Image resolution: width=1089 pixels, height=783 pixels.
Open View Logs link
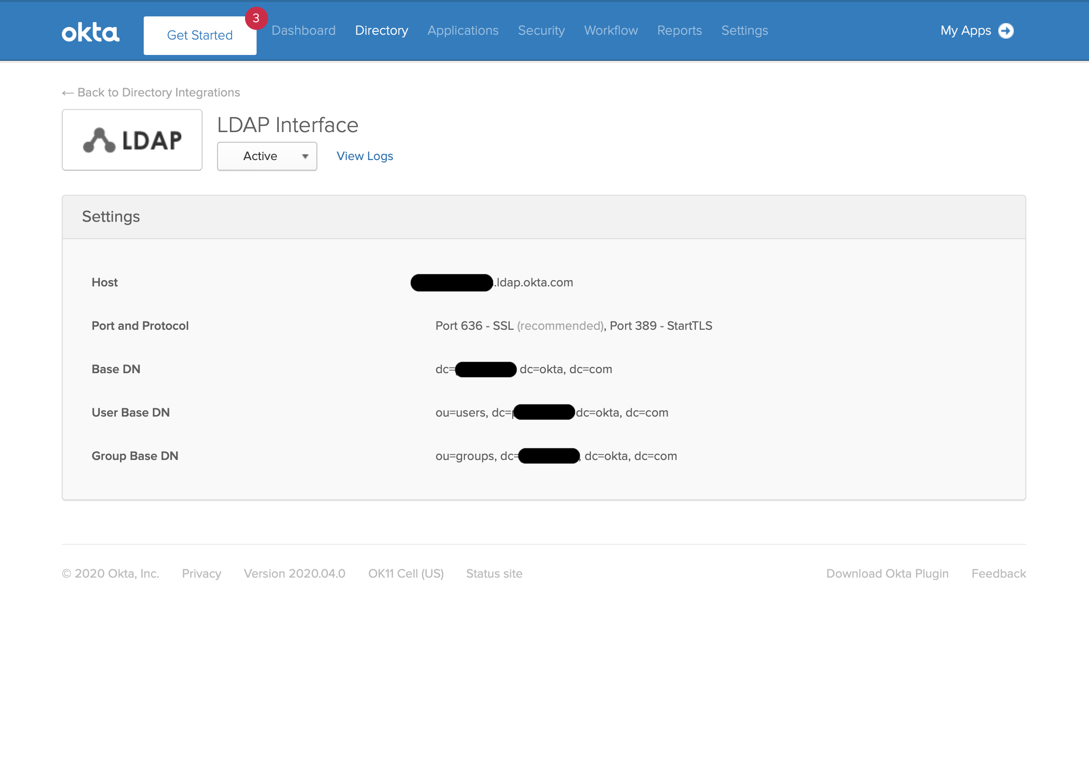click(x=365, y=156)
